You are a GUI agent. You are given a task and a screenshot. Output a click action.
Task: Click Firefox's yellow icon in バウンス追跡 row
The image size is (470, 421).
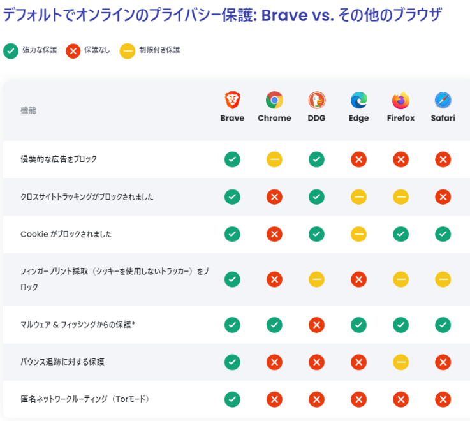coord(400,362)
